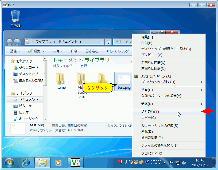Click the network icon in system tray
The image size is (218, 170).
click(178, 163)
